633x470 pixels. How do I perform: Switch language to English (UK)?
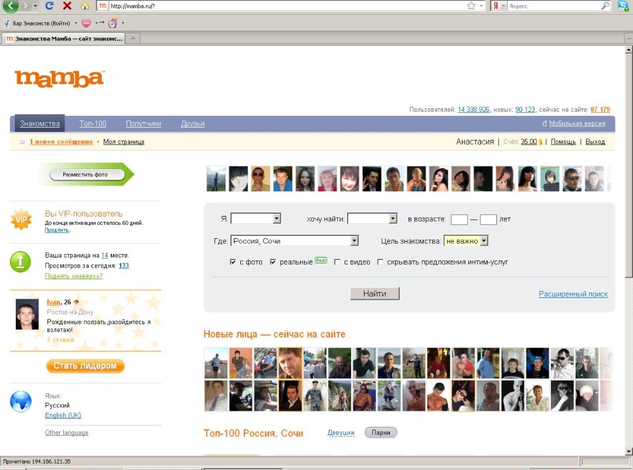coord(63,415)
